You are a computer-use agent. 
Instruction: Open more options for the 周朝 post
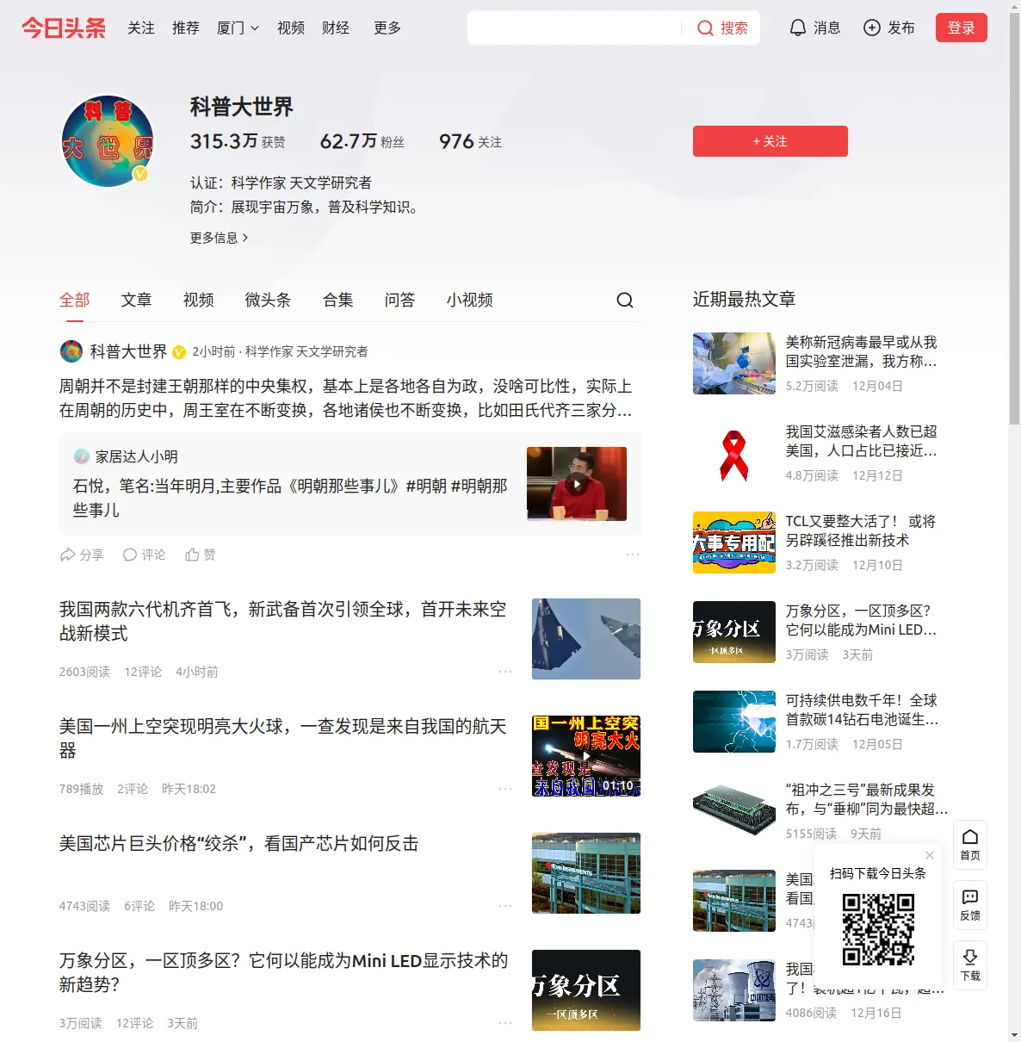click(x=633, y=555)
